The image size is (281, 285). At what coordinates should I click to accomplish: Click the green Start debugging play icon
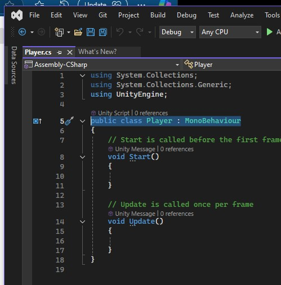pos(270,32)
